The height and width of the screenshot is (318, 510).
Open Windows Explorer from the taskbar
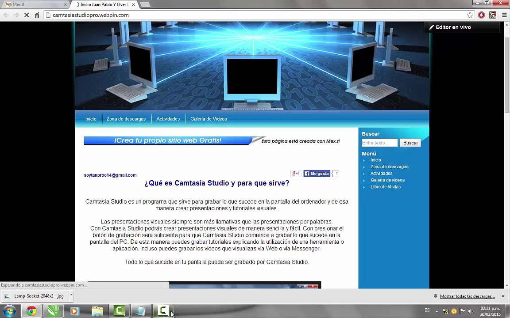(97, 311)
